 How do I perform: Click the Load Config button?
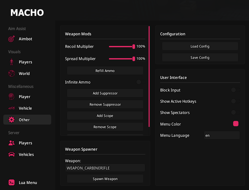pos(200,46)
